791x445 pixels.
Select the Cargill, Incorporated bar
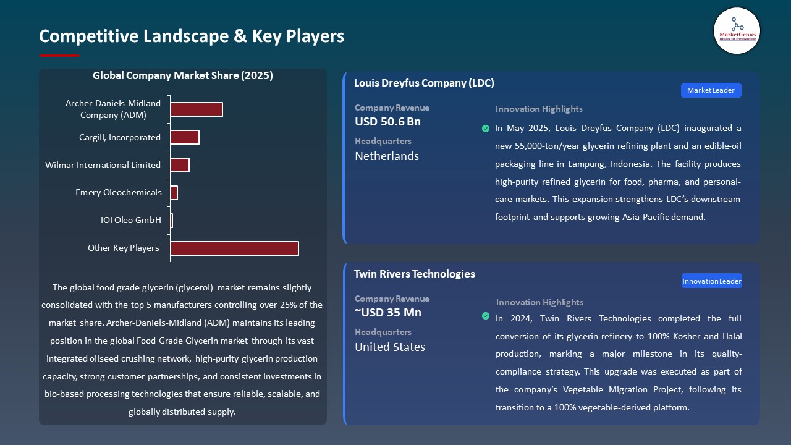(185, 137)
